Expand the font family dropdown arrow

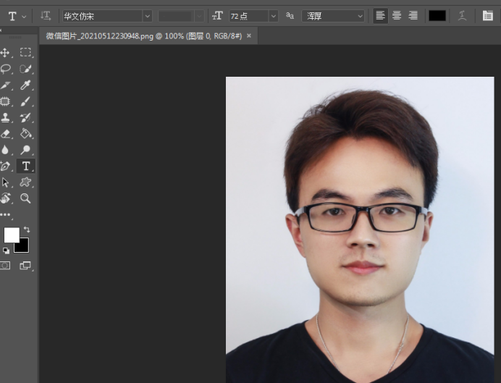coord(147,16)
